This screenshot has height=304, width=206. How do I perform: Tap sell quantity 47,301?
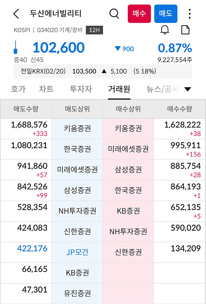[x=35, y=289]
